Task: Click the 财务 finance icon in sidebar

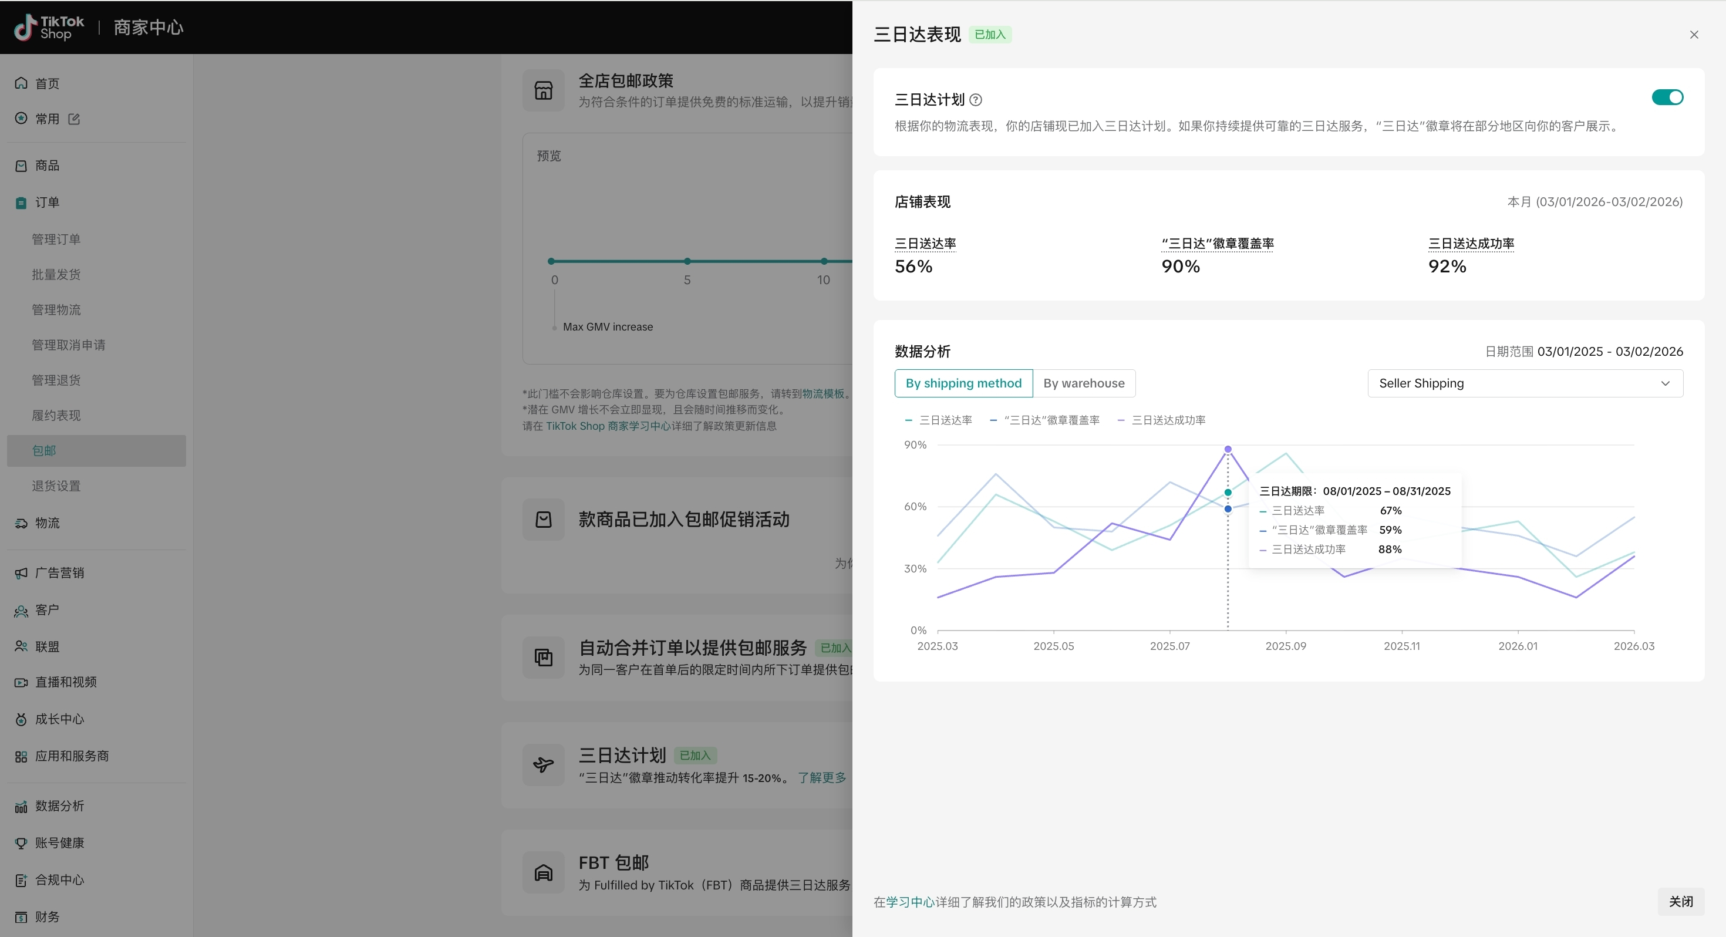Action: pos(22,917)
